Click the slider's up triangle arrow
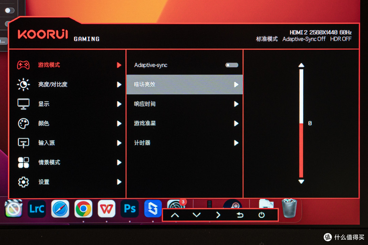This screenshot has width=368, height=245. pyautogui.click(x=301, y=65)
